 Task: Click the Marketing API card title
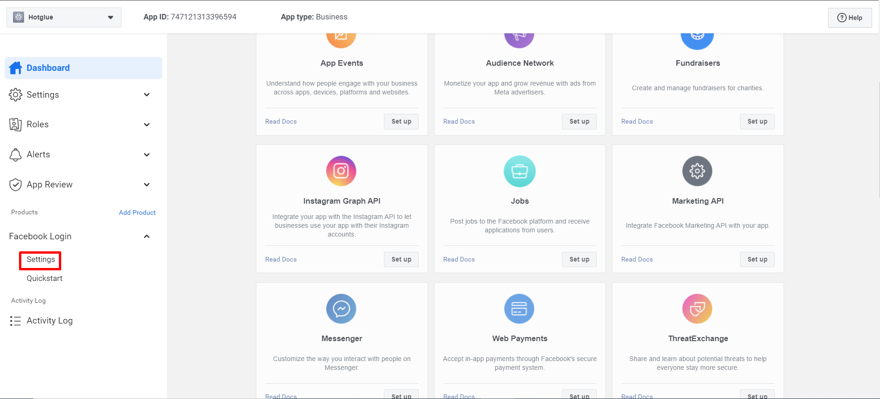(x=698, y=201)
